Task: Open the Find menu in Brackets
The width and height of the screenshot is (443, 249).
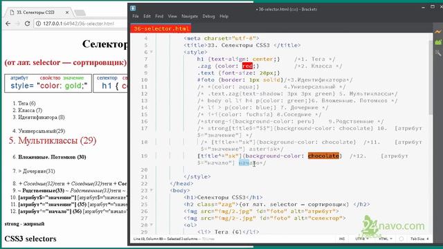Action: point(159,17)
